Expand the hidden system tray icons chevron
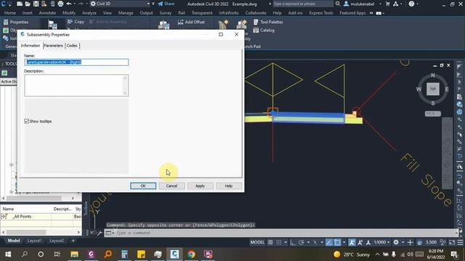 pos(377,254)
